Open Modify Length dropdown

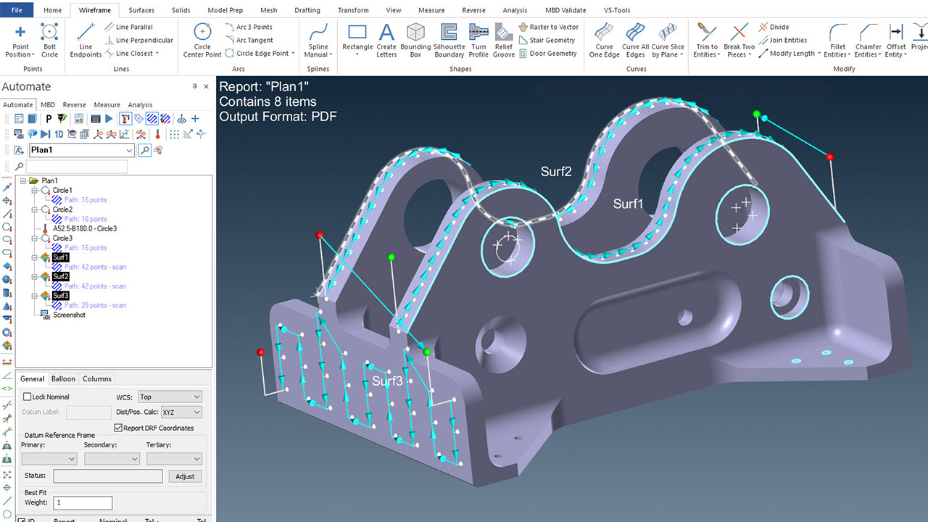coord(819,54)
